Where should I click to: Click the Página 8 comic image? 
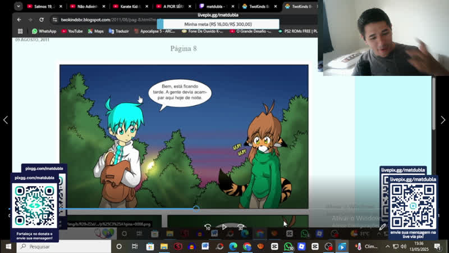184,136
